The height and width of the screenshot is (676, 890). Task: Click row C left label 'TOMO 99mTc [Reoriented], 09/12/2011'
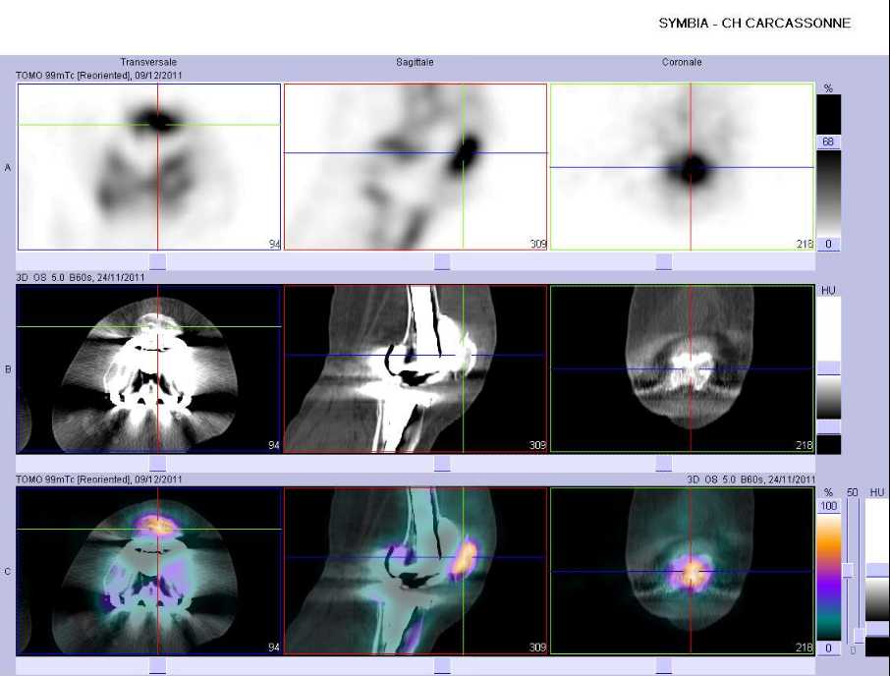[99, 479]
